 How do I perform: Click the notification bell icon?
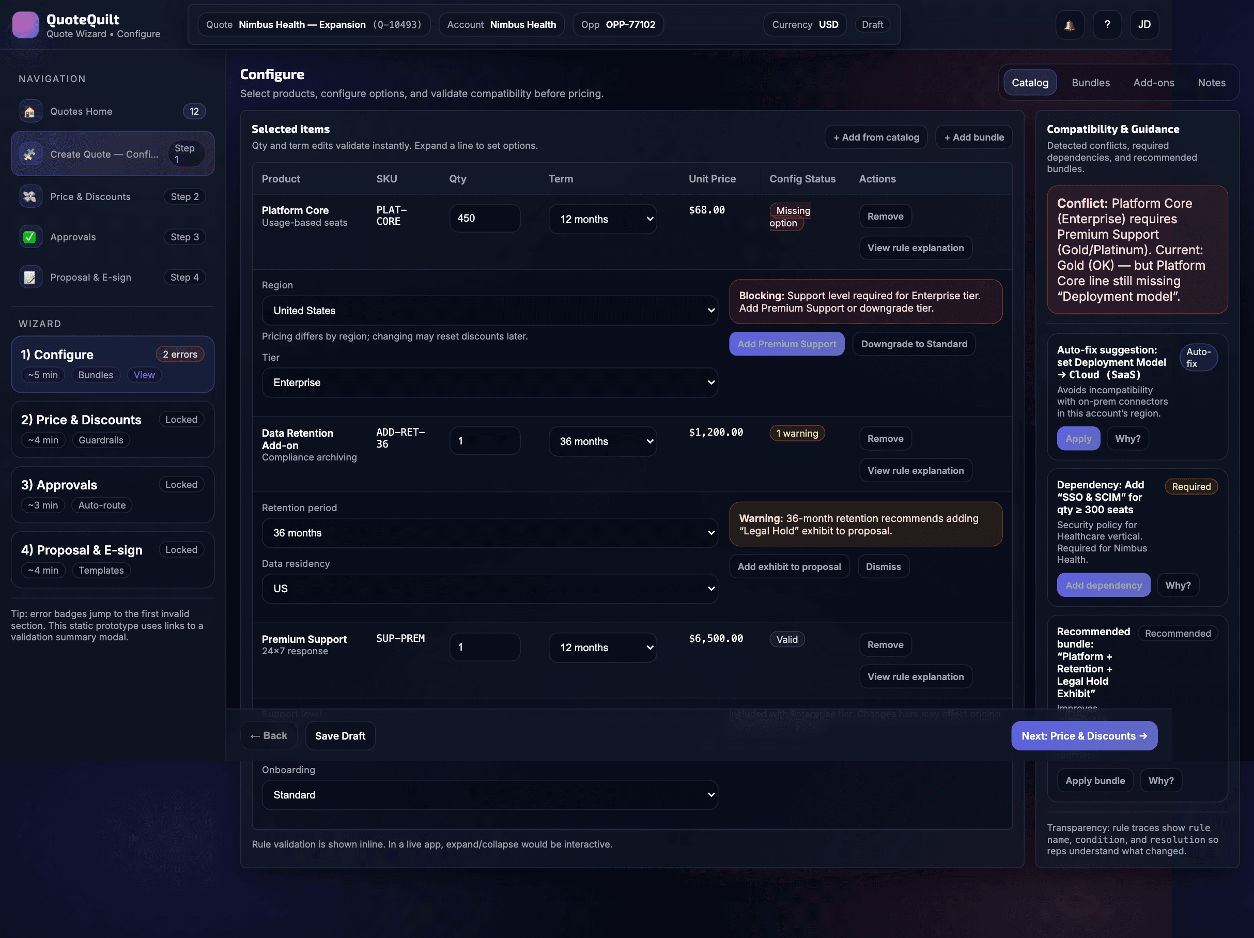1069,25
